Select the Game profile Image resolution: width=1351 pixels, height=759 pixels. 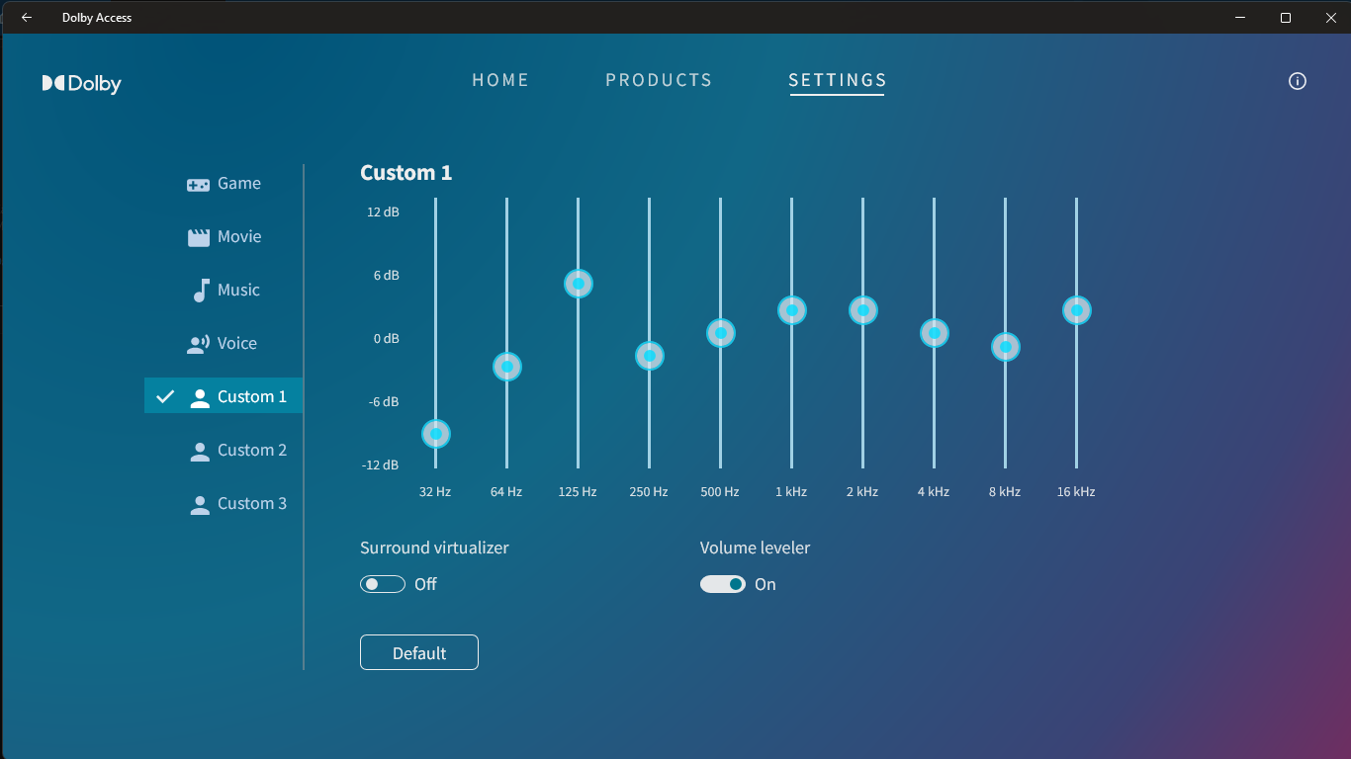[x=225, y=183]
